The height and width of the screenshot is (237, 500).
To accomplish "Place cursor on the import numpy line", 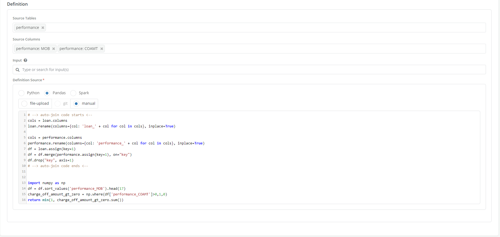I will pos(46,183).
